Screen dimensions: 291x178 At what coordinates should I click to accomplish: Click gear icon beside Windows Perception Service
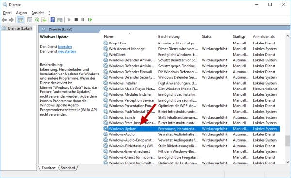[106, 100]
